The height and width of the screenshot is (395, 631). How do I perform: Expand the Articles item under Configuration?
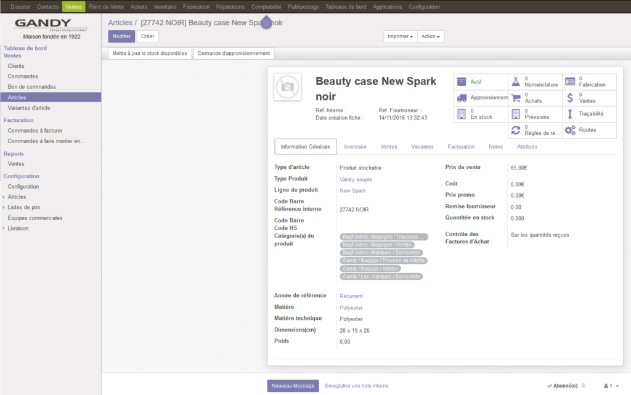(17, 197)
